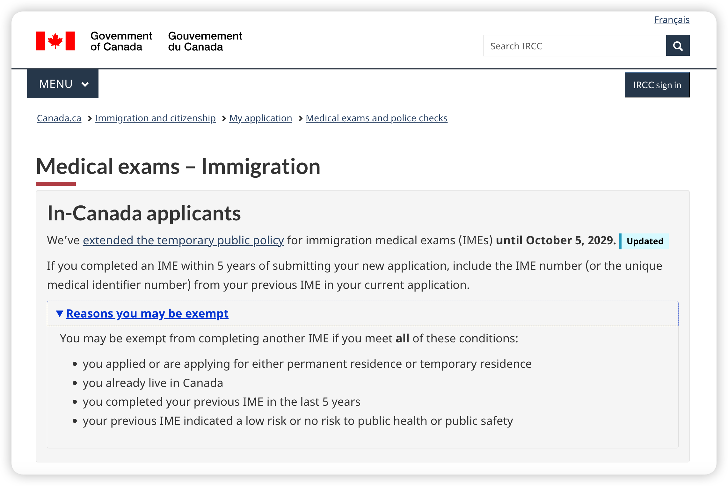Image resolution: width=728 pixels, height=486 pixels.
Task: Click the Canadian flag logo
Action: (x=55, y=41)
